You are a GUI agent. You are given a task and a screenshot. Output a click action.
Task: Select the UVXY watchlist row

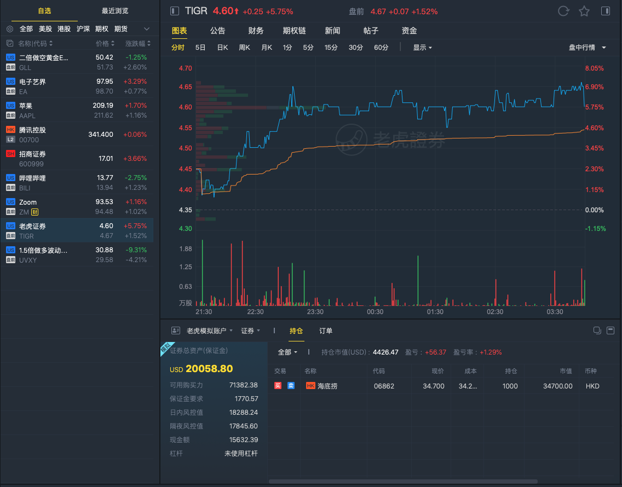pos(77,254)
